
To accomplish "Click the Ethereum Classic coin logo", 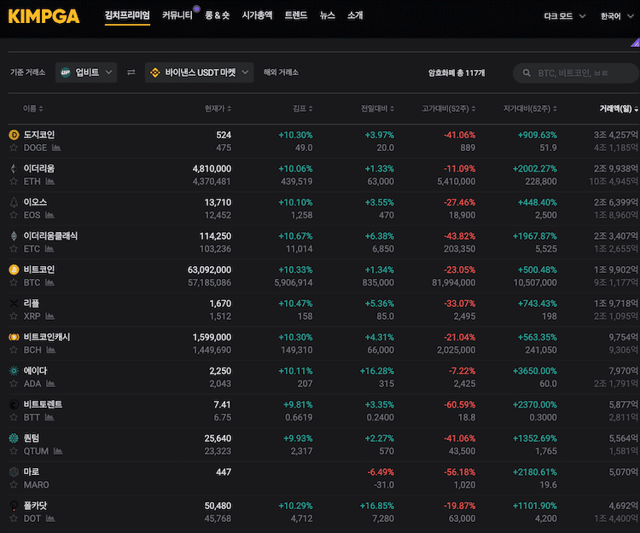I will click(14, 235).
